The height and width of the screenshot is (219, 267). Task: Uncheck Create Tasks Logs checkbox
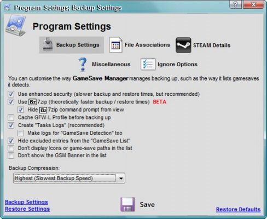coord(11,125)
